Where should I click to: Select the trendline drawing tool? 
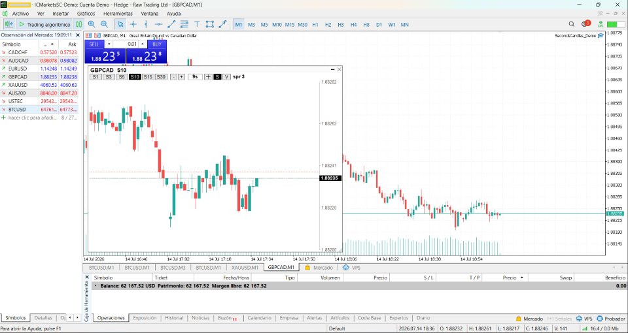click(171, 24)
